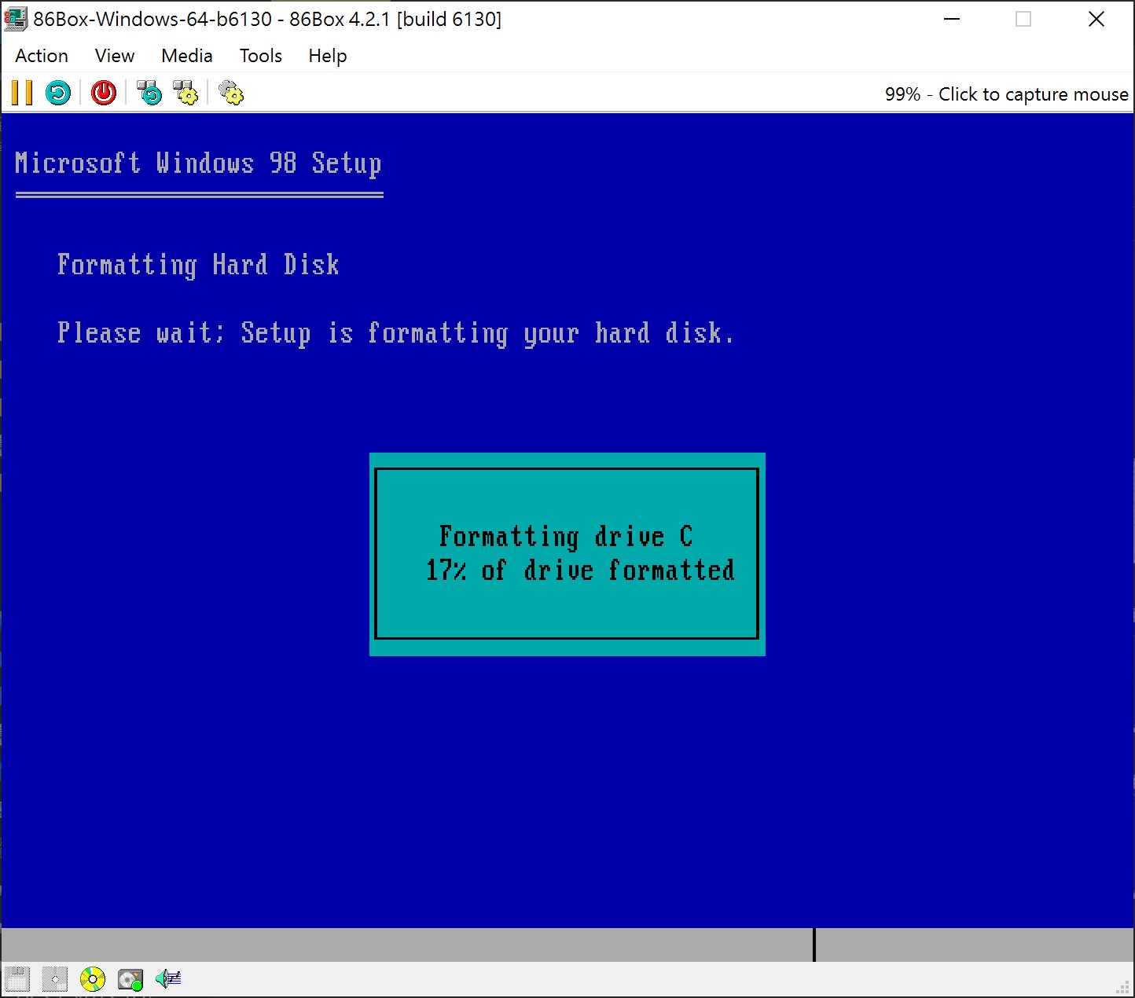Click 'Formatting drive C' text in dialog
Image resolution: width=1135 pixels, height=998 pixels.
[566, 537]
